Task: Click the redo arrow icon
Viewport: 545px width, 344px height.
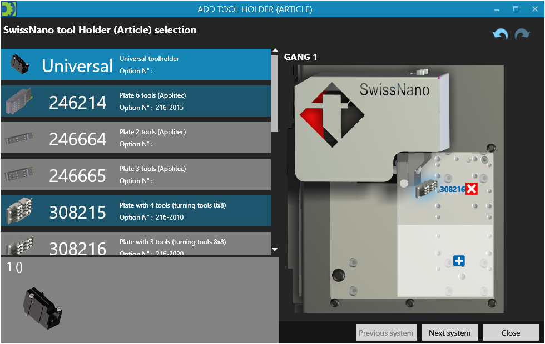Action: click(522, 34)
